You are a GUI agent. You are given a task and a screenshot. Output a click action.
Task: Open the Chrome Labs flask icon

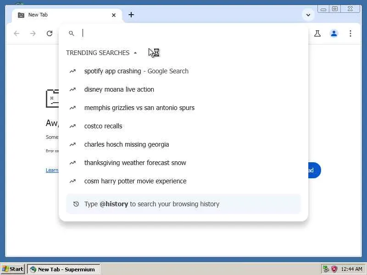pos(317,33)
